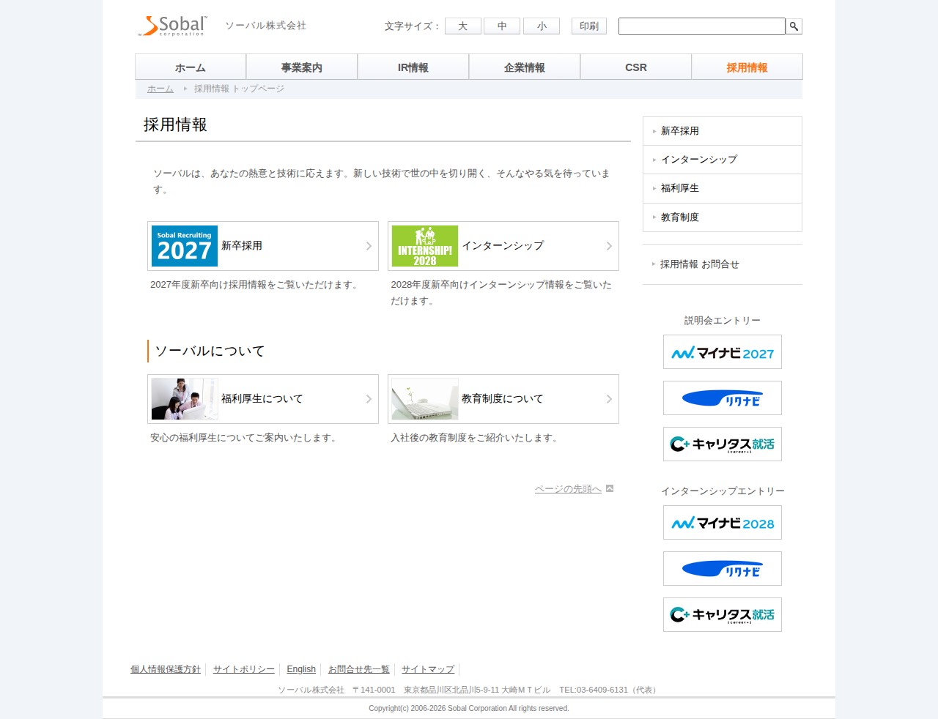The image size is (938, 719).
Task: Click the 安心の福利厚生について description text
Action: click(245, 438)
